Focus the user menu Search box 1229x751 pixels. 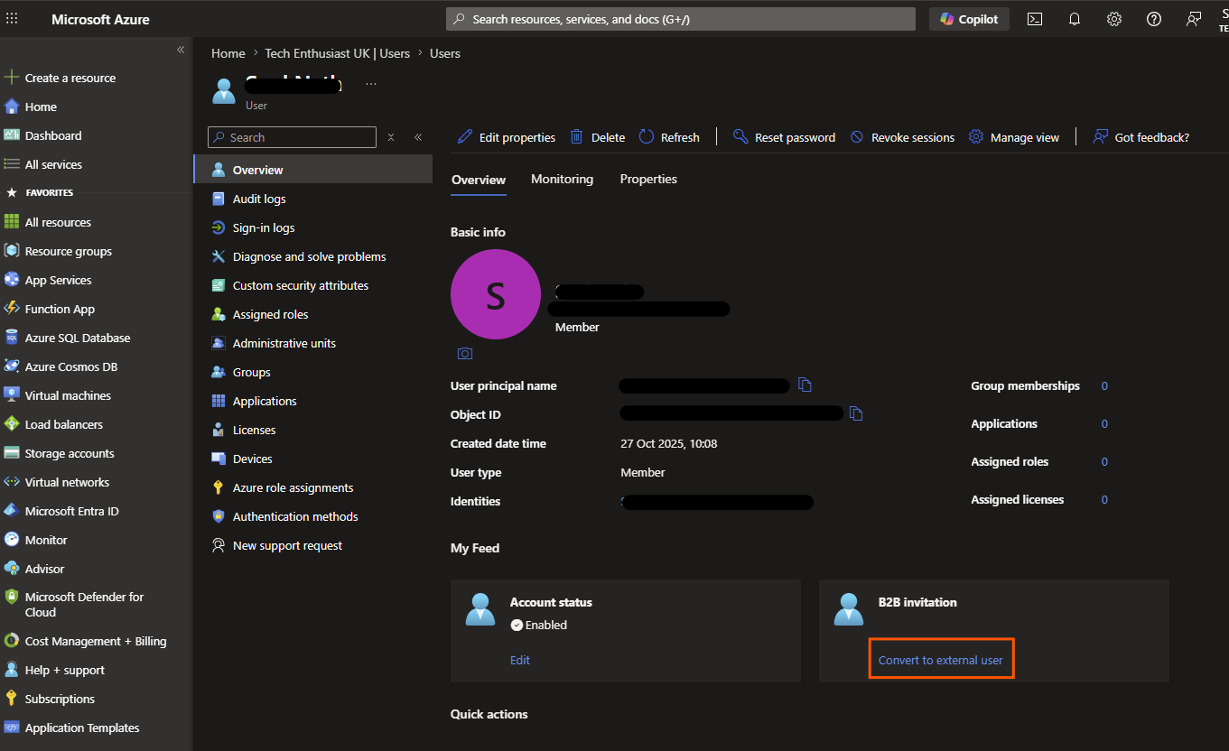pos(292,137)
